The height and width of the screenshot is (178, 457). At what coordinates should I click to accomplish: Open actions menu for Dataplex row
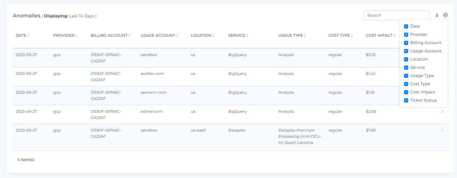point(442,130)
